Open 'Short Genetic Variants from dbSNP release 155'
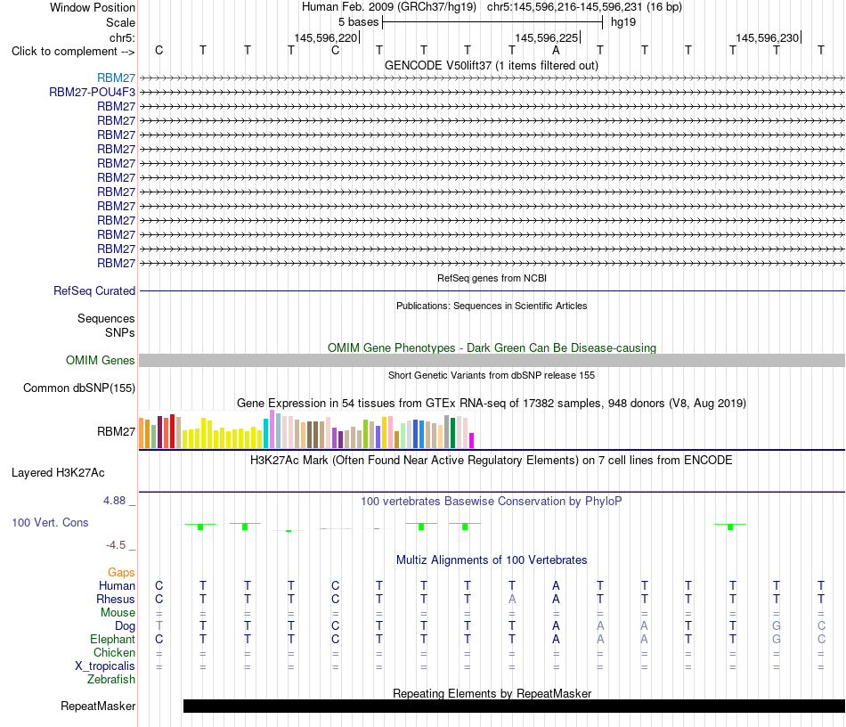 [492, 375]
